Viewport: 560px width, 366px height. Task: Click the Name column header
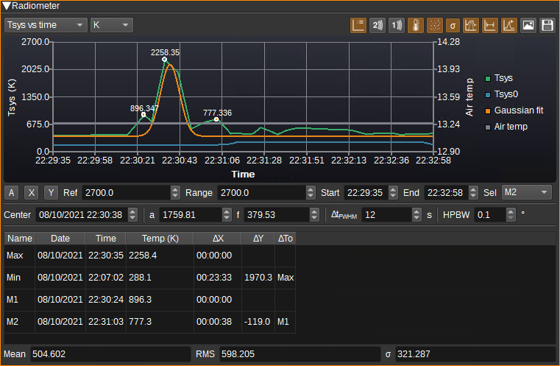[x=20, y=239]
